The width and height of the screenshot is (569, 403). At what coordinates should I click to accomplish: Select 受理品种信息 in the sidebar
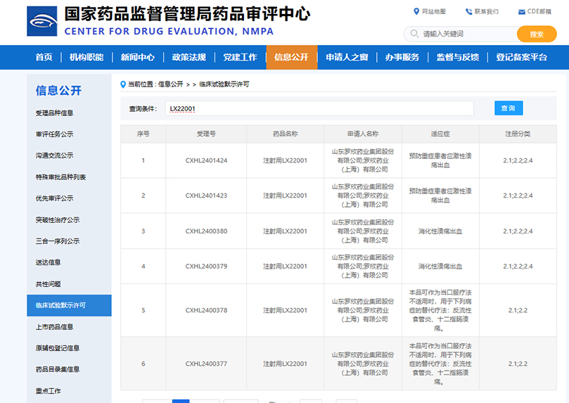[54, 113]
